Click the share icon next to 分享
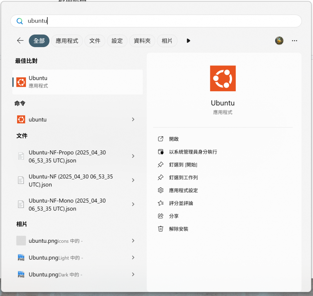This screenshot has height=296, width=313. (x=161, y=216)
